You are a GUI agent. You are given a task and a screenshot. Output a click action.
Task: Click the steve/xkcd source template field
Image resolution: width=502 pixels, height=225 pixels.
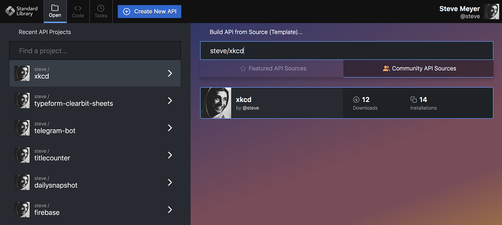[346, 51]
